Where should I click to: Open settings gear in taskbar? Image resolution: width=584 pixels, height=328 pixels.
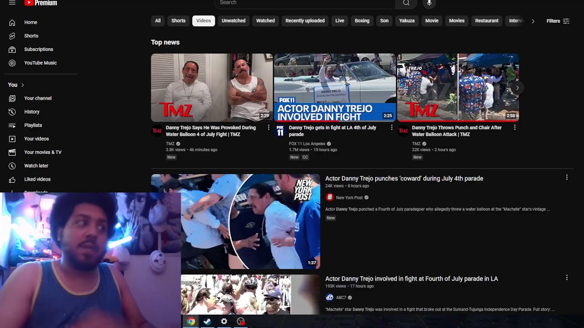click(x=224, y=322)
